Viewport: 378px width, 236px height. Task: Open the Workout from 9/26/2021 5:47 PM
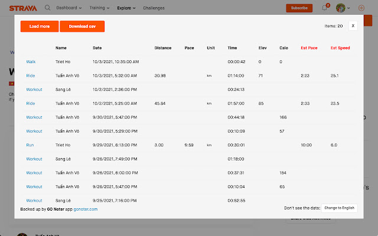pos(34,186)
